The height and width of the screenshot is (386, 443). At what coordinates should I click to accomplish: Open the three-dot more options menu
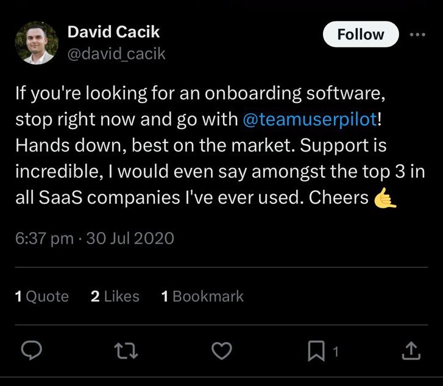417,35
